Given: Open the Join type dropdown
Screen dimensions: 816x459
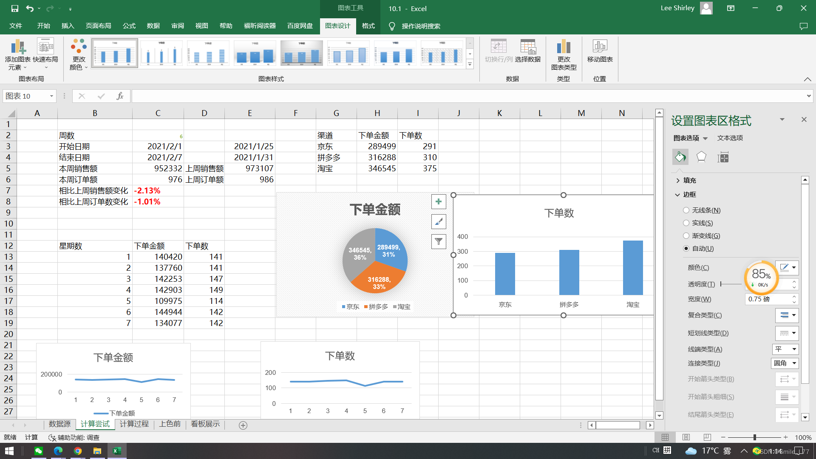Looking at the screenshot, I should 785,363.
